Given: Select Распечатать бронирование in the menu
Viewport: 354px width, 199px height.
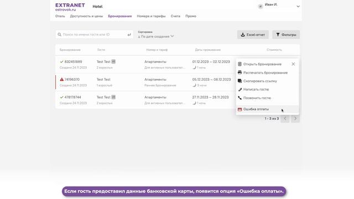Looking at the screenshot, I should 265,72.
